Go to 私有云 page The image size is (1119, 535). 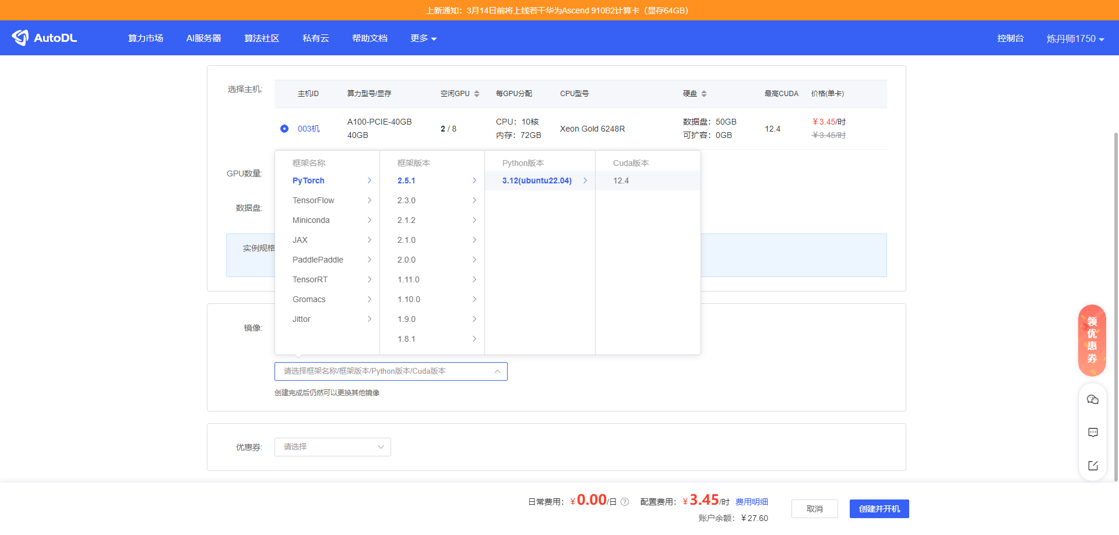(316, 38)
